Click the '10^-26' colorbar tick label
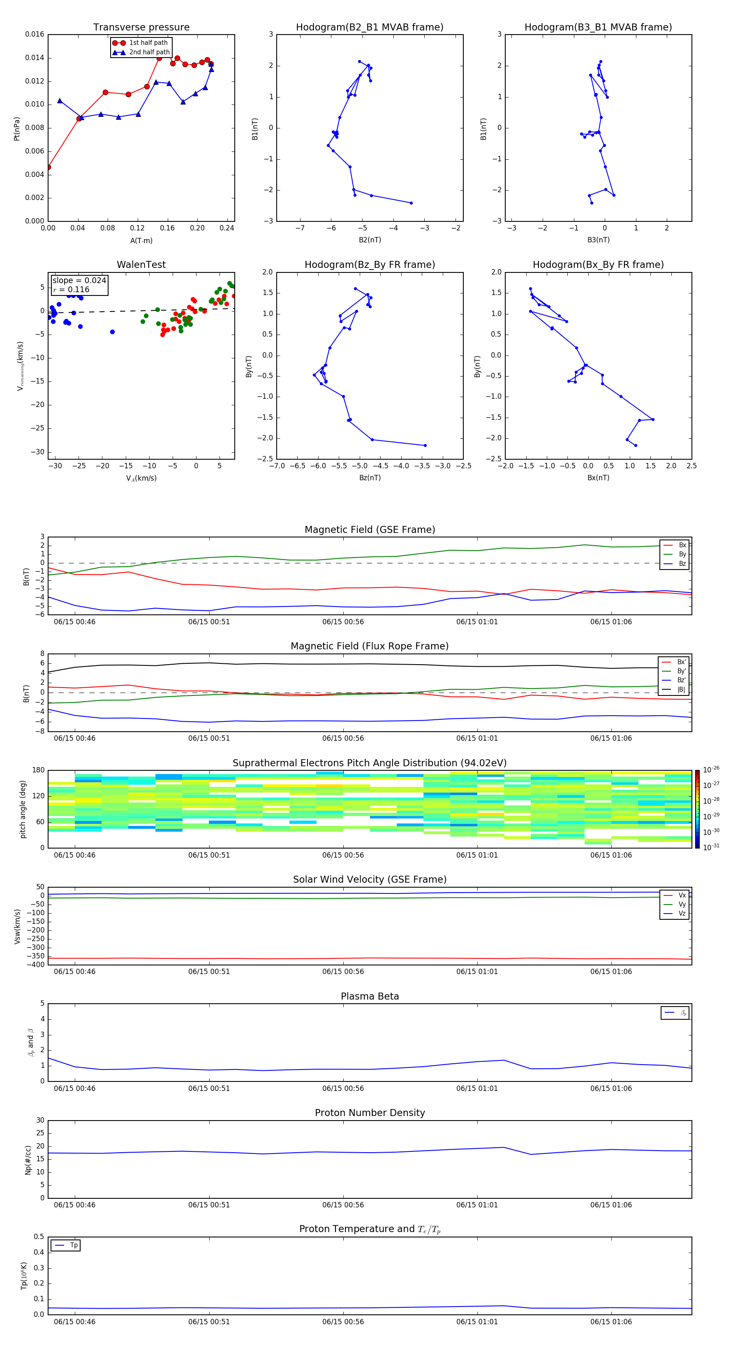This screenshot has height=1358, width=740. [x=711, y=770]
